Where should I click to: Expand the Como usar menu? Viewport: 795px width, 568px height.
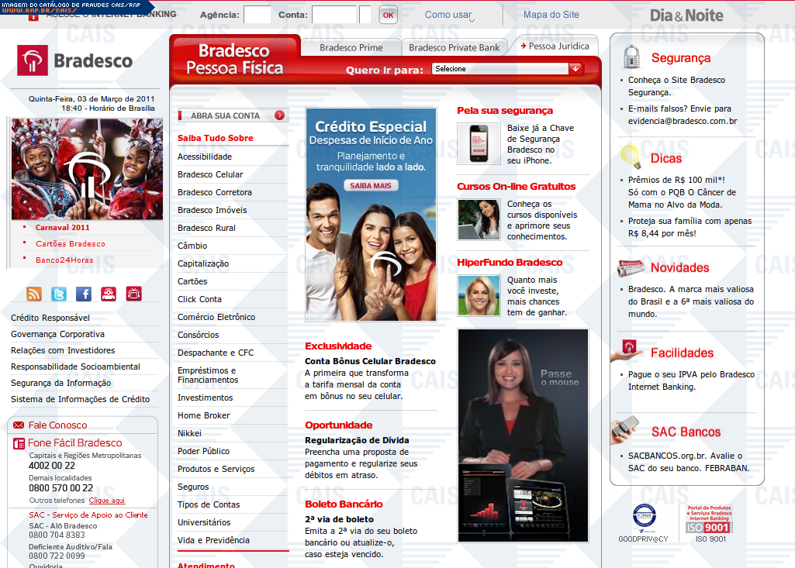click(x=450, y=15)
